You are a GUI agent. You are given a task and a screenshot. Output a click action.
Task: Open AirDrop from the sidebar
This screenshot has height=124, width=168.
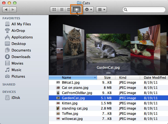19,31
